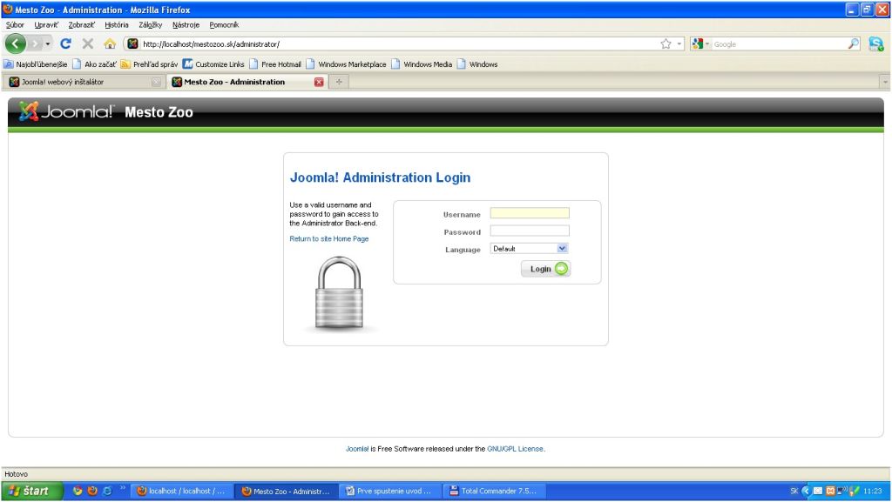
Task: Focus the URL address field
Action: click(x=398, y=44)
